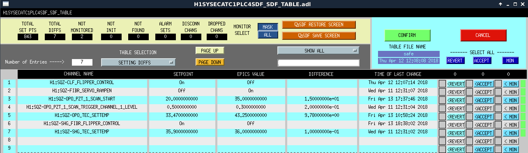Click difference value 9.78000000e+00
Image resolution: width=528 pixels, height=153 pixels.
click(322, 115)
